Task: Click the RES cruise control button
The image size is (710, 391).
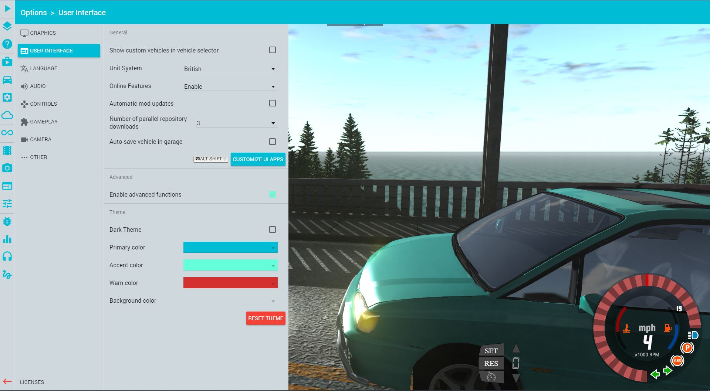Action: coord(491,363)
